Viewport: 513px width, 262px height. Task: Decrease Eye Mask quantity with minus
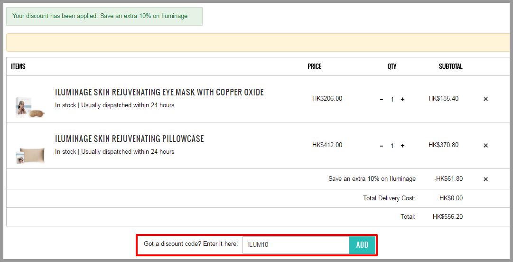(x=382, y=99)
